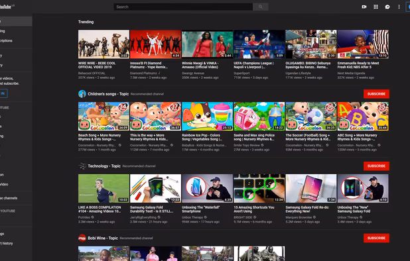Screen dimensions: 410x261
Task: Open the ABC Song Cocomelon thumbnail
Action: 363,116
